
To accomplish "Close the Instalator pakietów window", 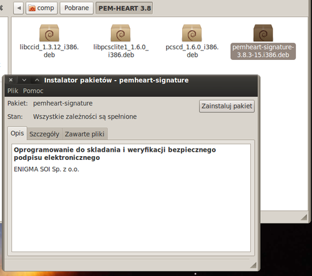I will coord(11,80).
